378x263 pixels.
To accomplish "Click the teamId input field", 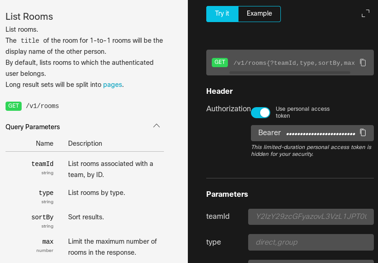I will (311, 217).
